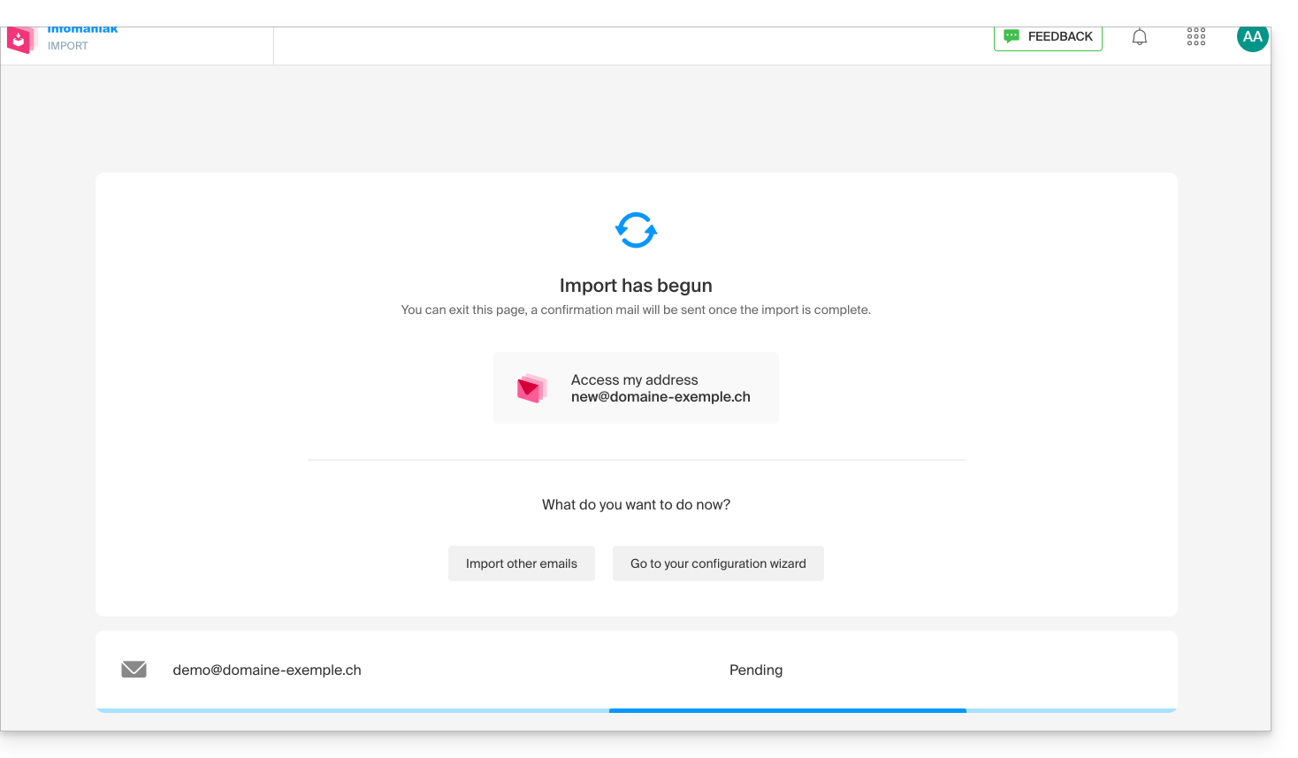Viewport: 1298px width, 758px height.
Task: Open the AA user avatar menu
Action: 1252,37
